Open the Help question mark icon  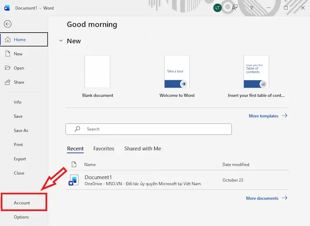pos(252,8)
